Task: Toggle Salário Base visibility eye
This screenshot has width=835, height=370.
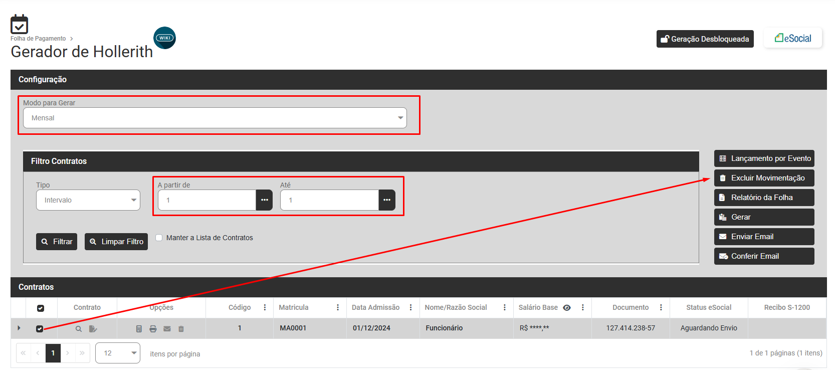Action: (567, 308)
